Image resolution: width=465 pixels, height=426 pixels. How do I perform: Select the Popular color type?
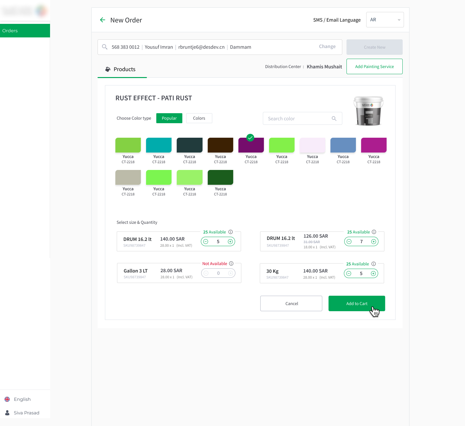click(169, 118)
